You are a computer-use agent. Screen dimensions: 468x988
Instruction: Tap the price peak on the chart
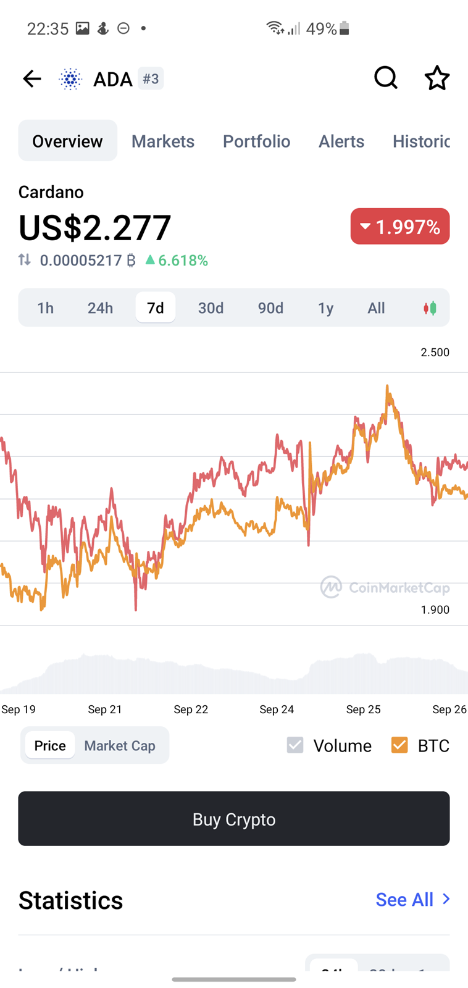387,387
